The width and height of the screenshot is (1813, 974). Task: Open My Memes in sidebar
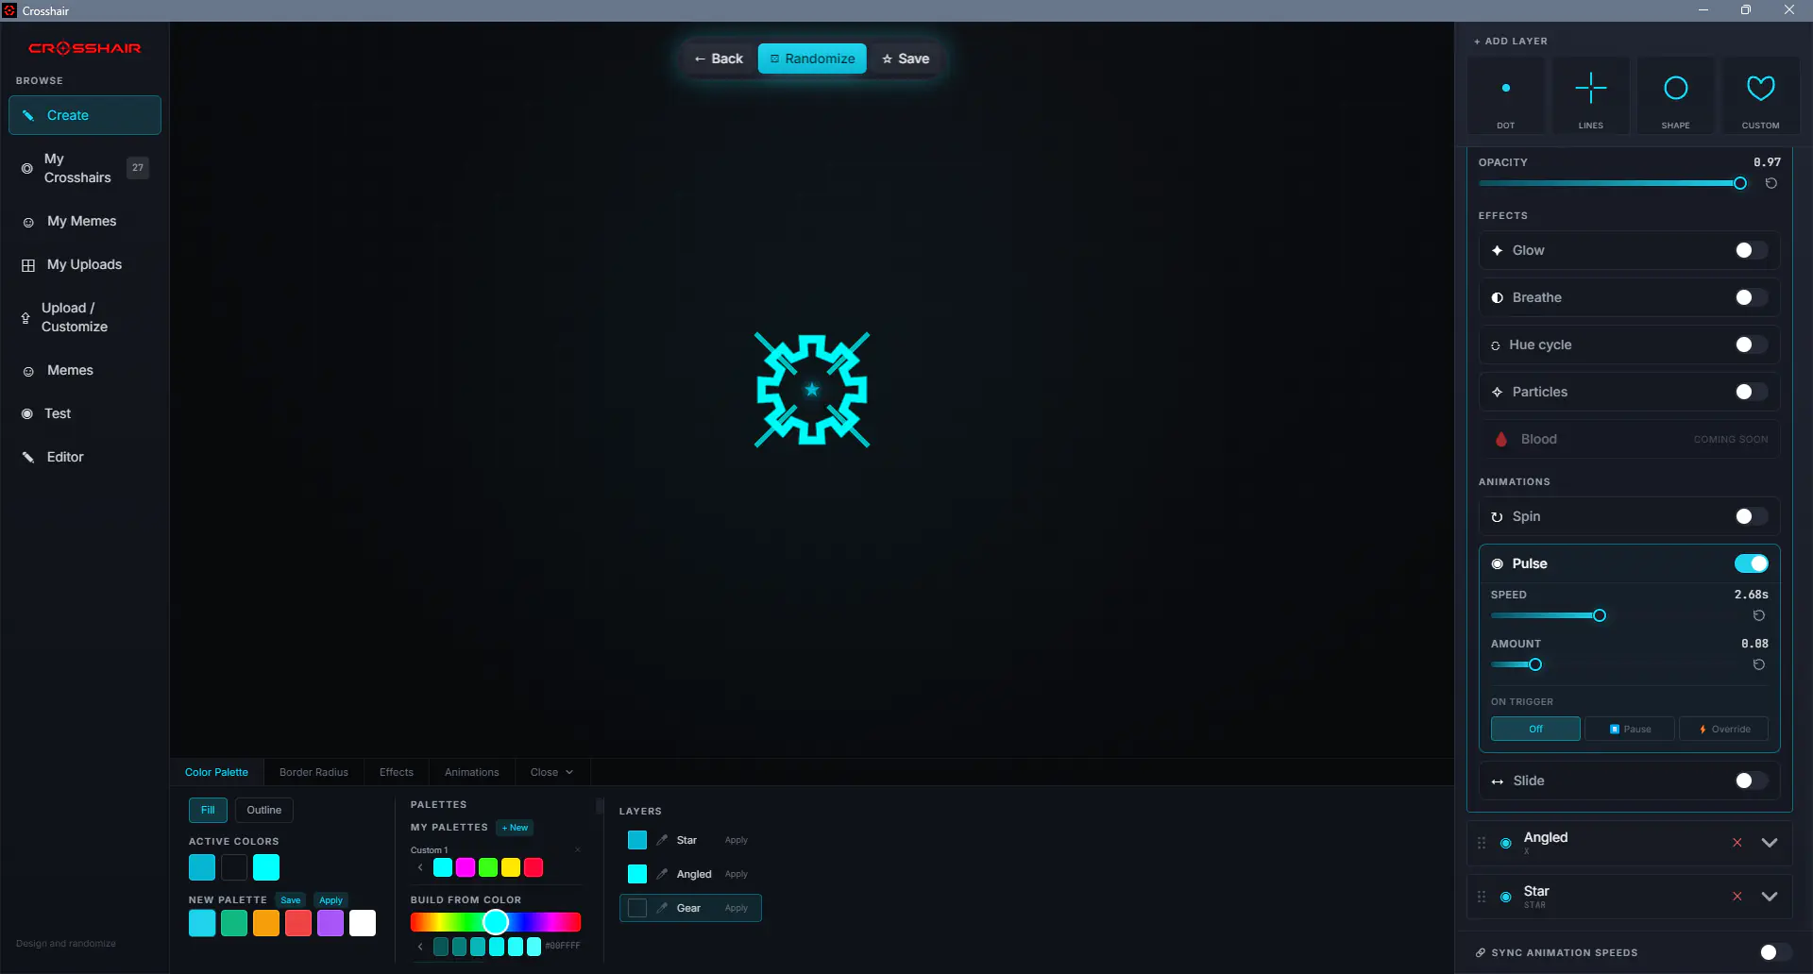point(85,221)
